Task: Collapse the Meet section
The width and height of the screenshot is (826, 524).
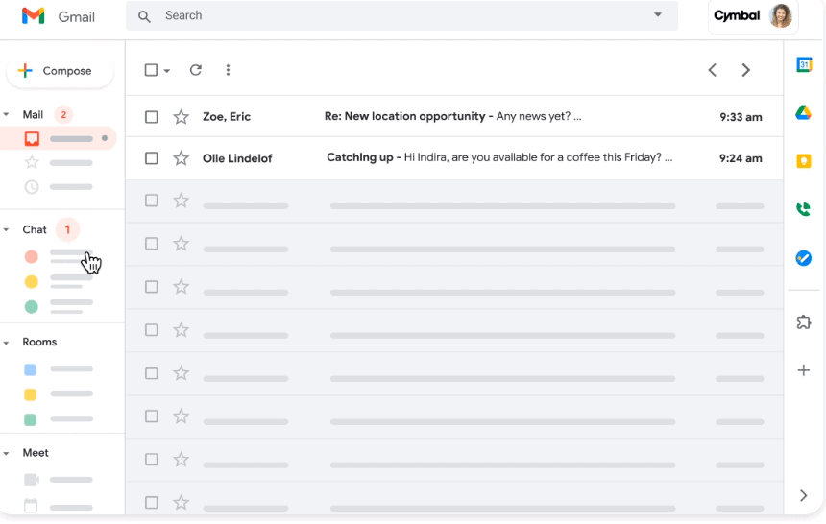Action: click(x=7, y=453)
